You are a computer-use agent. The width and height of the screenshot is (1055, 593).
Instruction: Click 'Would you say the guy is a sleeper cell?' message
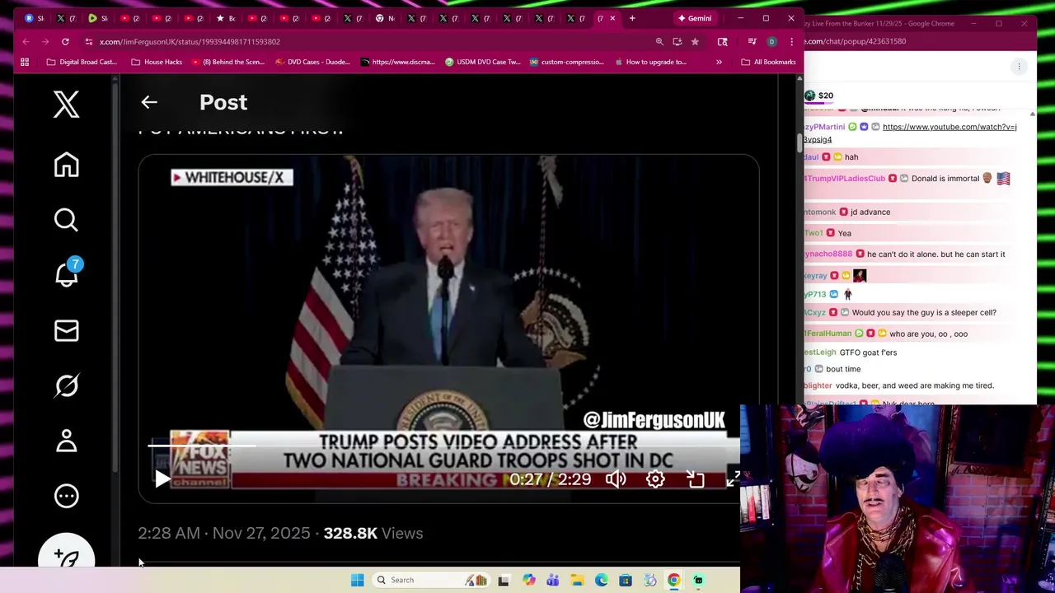point(924,312)
